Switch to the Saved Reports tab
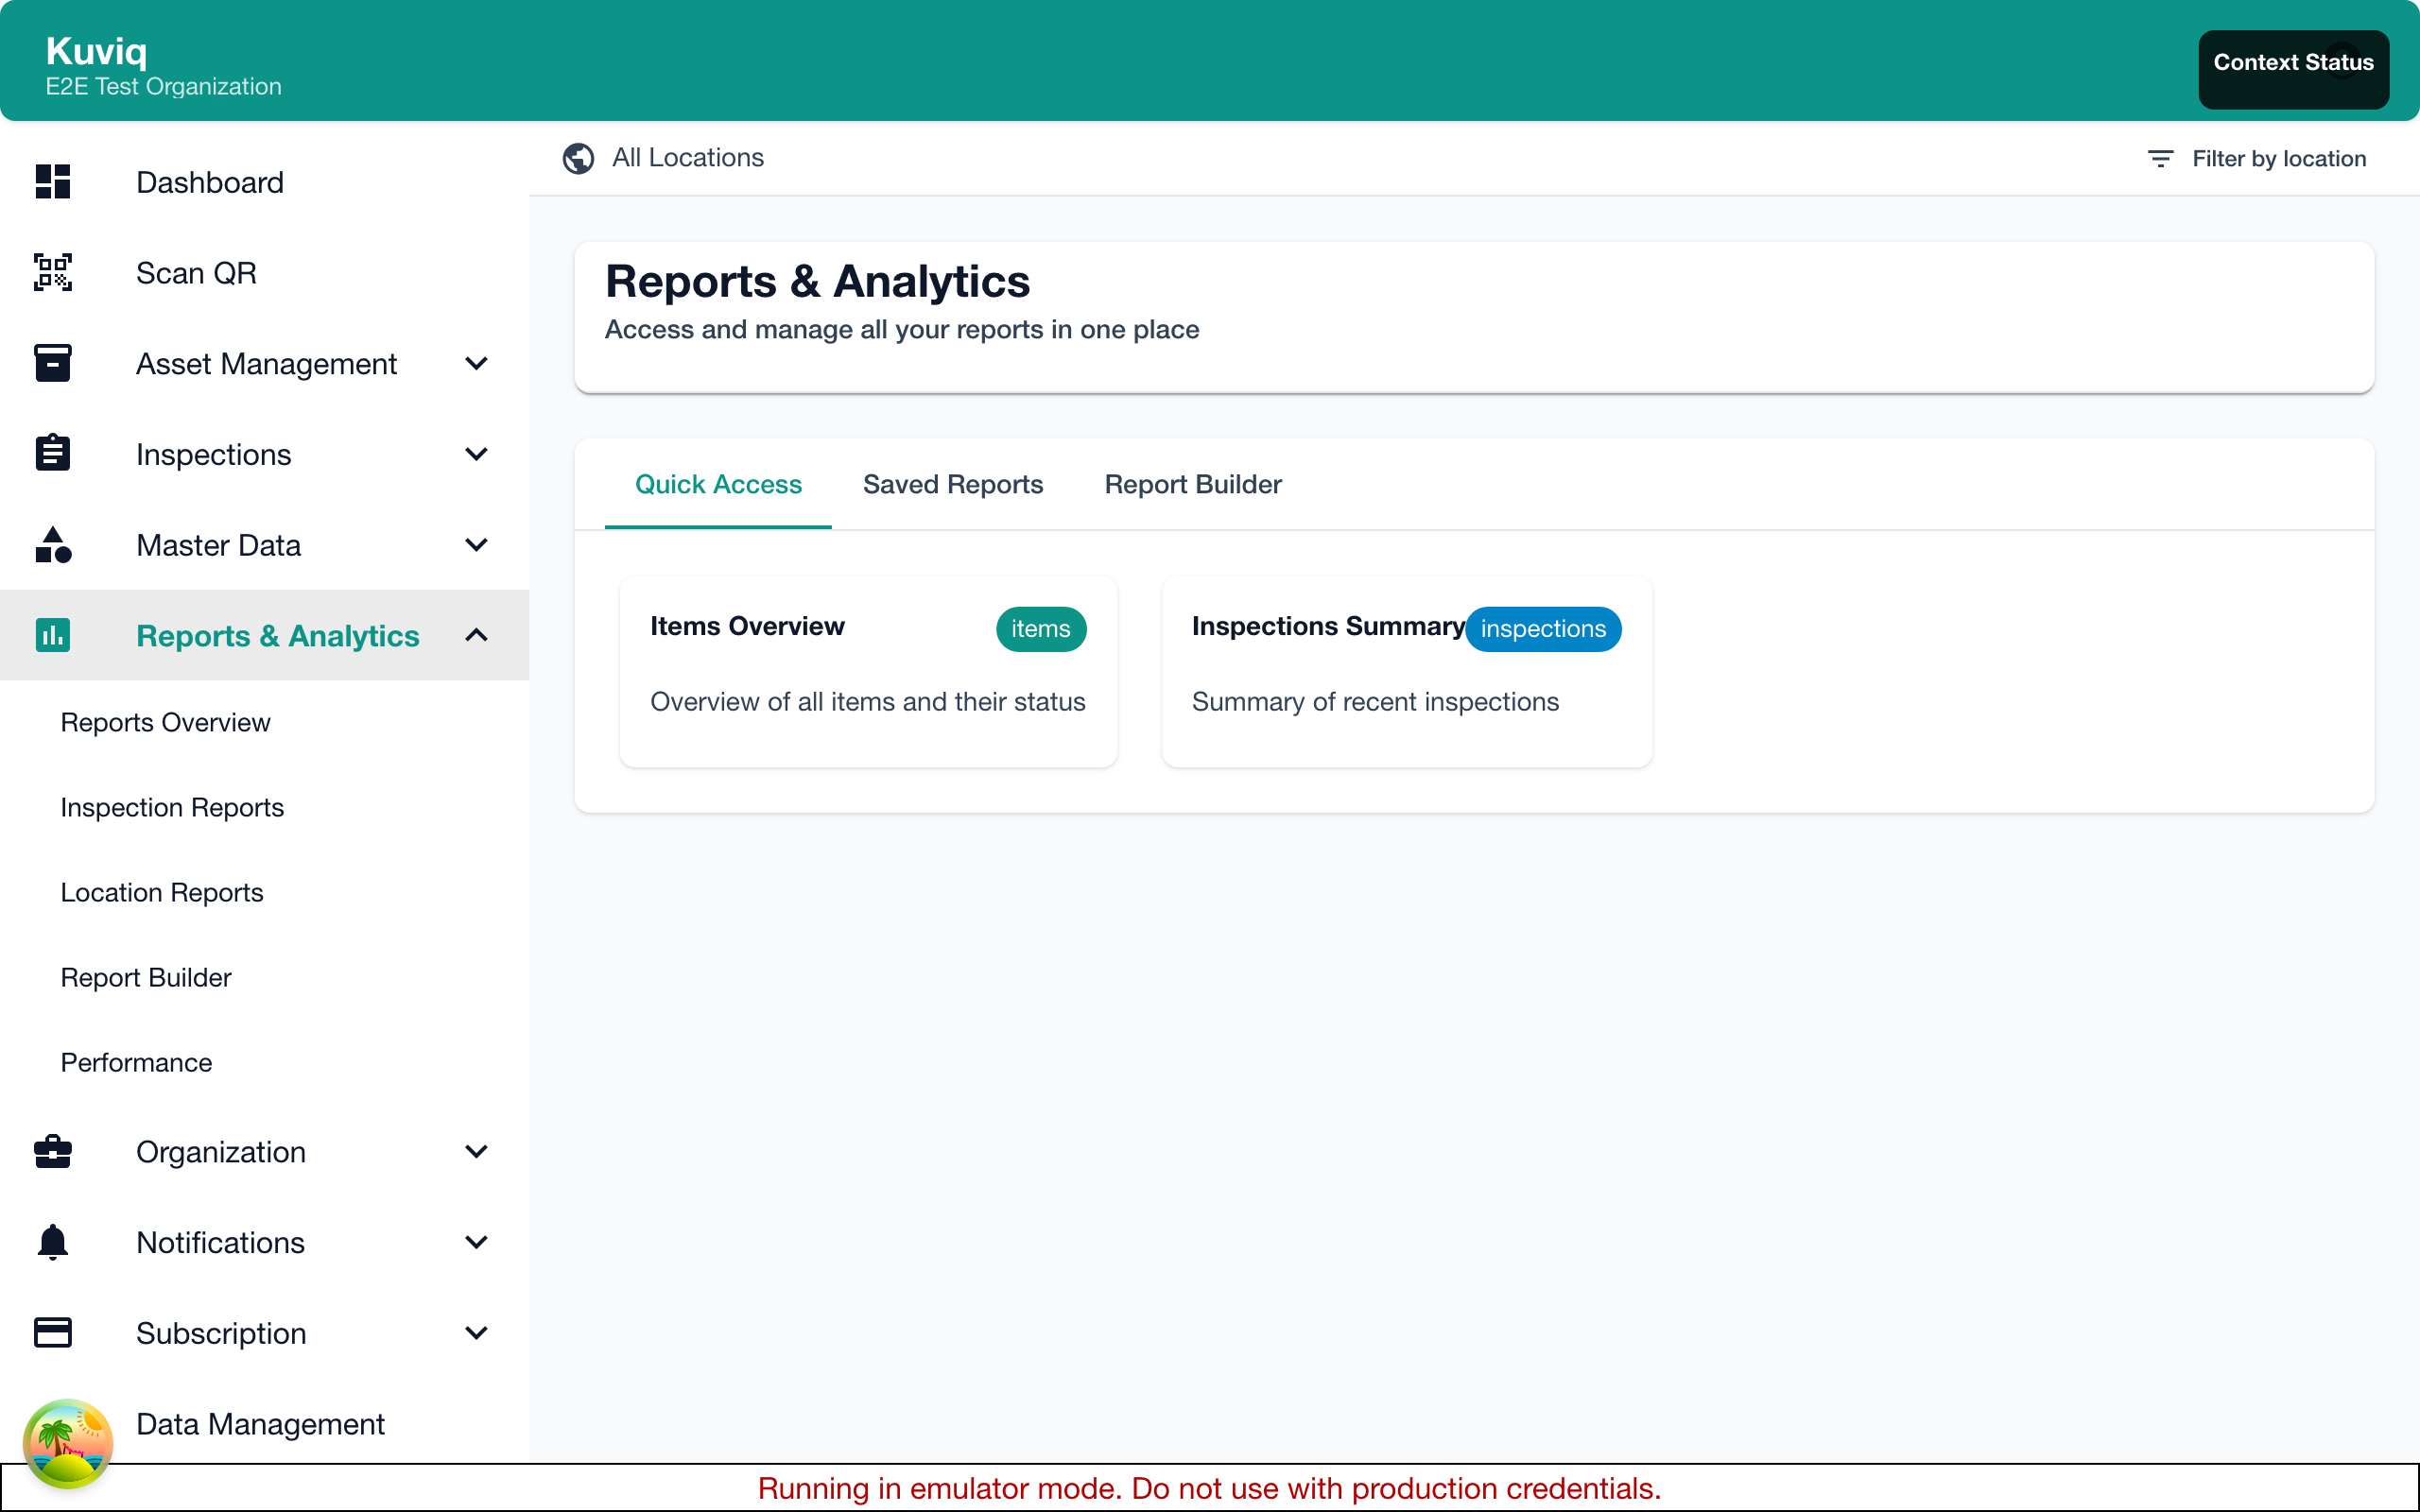 pos(952,484)
